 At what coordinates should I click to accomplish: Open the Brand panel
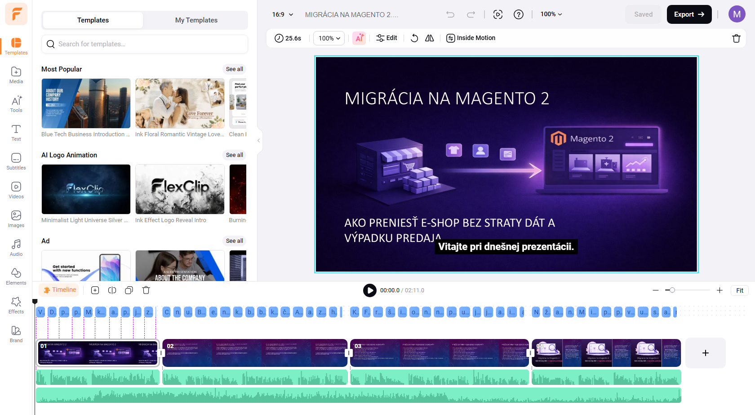[x=16, y=334]
